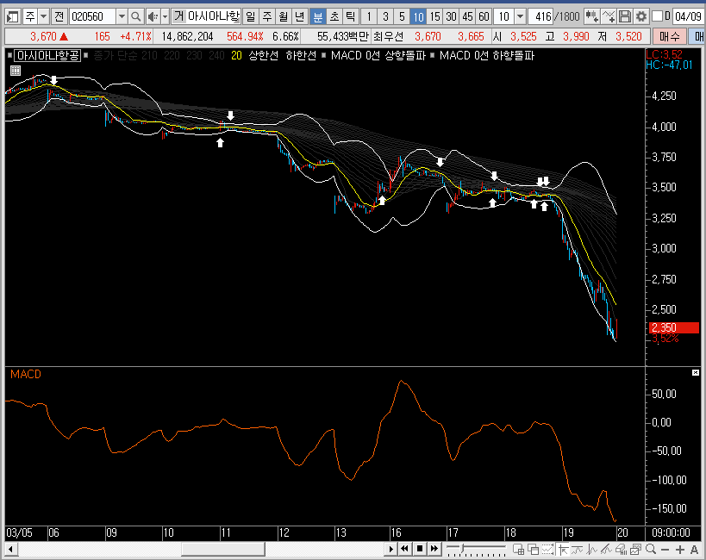Select the 초 second period tab
This screenshot has width=706, height=560.
pyautogui.click(x=334, y=17)
